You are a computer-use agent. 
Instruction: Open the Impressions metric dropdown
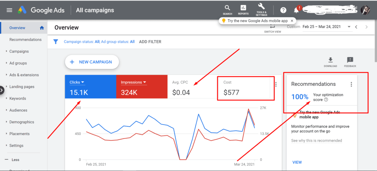(x=134, y=82)
